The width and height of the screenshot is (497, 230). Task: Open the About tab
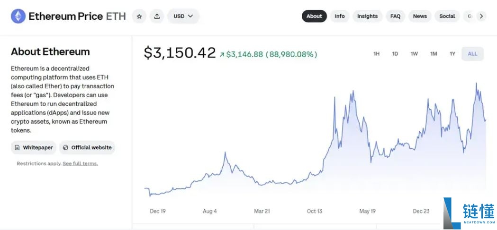tap(314, 16)
